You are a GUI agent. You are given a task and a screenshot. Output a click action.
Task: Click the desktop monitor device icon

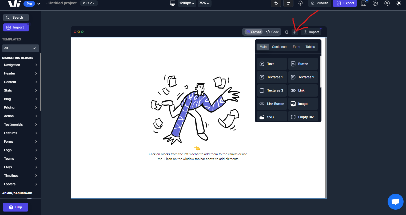pyautogui.click(x=173, y=3)
